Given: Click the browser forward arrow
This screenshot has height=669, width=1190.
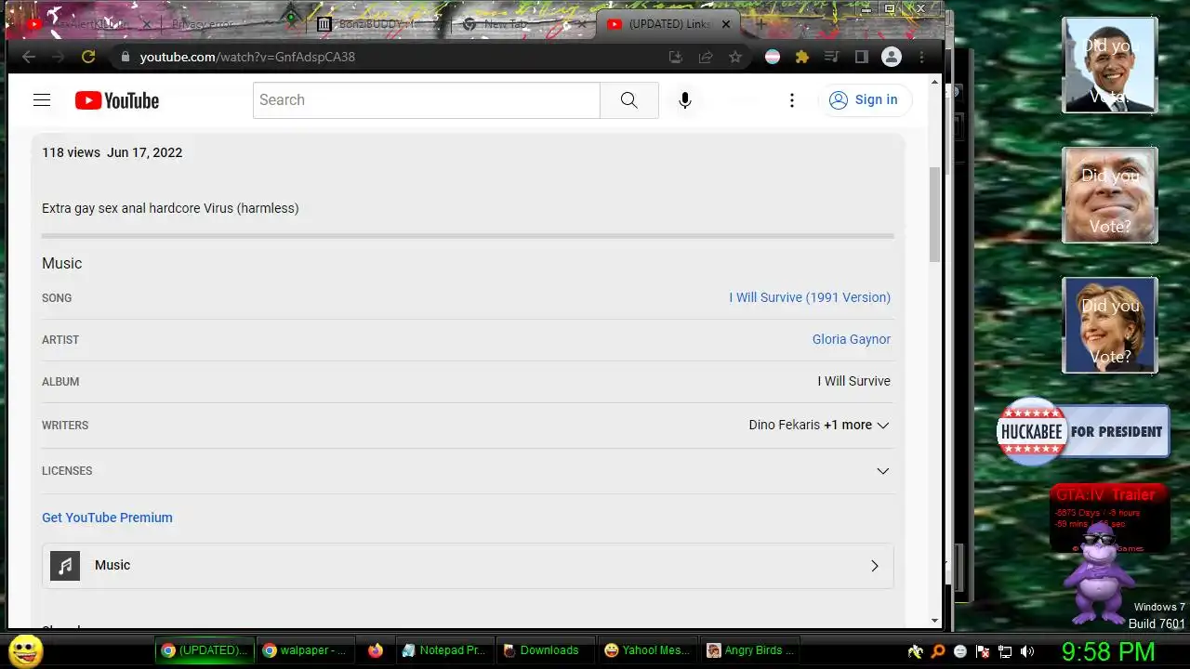Looking at the screenshot, I should click(x=59, y=57).
